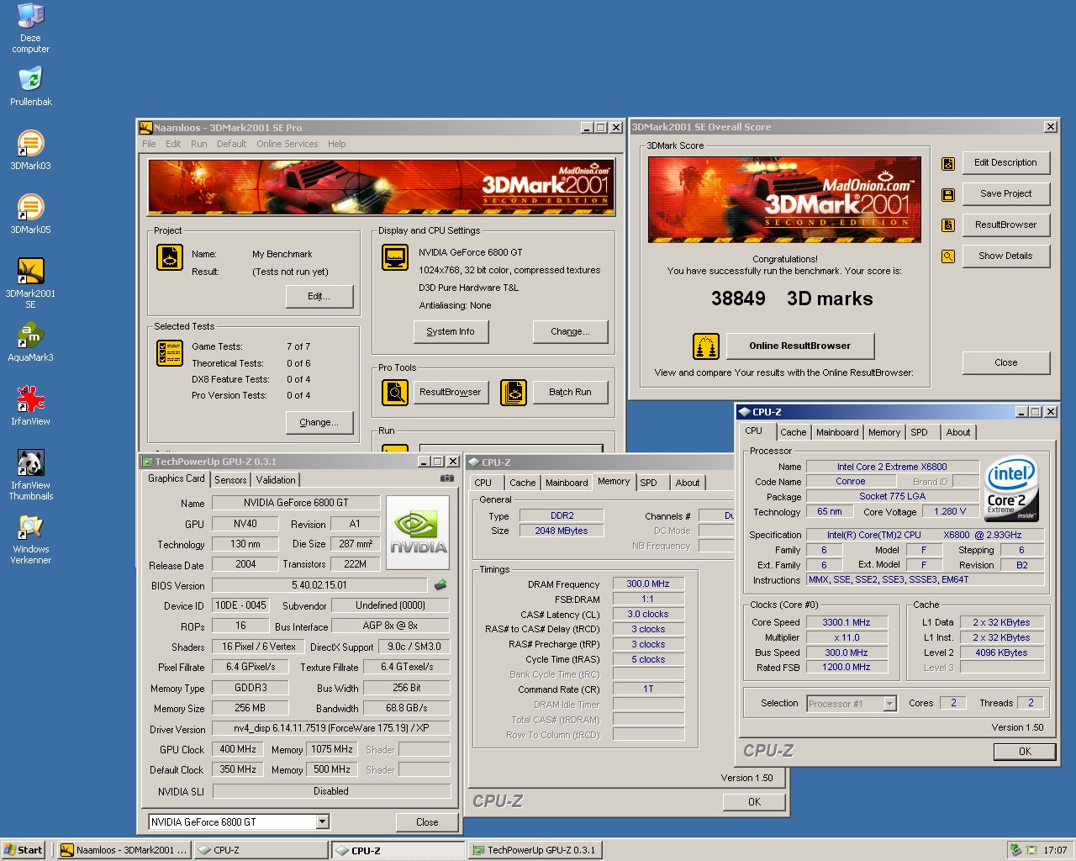The width and height of the screenshot is (1076, 861).
Task: Open the IrfanView desktop icon
Action: click(30, 406)
